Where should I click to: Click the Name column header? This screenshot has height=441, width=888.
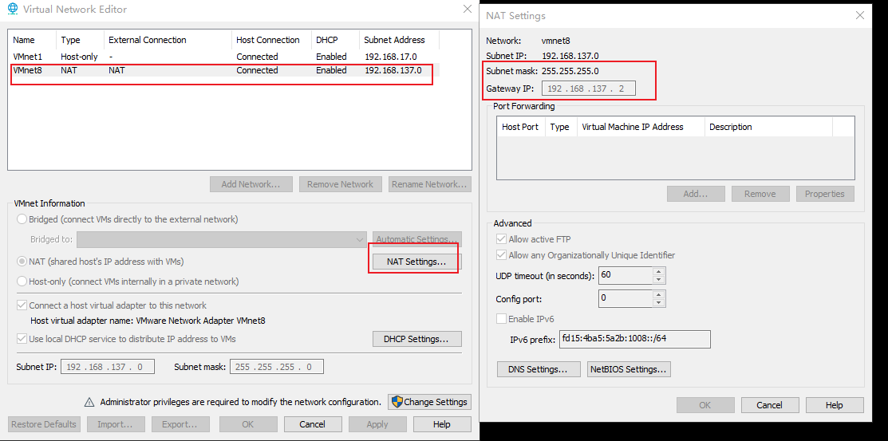click(32, 40)
